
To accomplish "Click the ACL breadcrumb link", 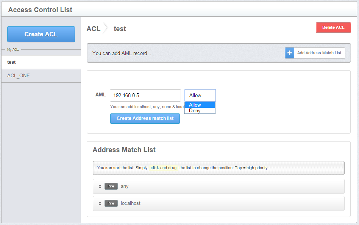I will pos(94,29).
